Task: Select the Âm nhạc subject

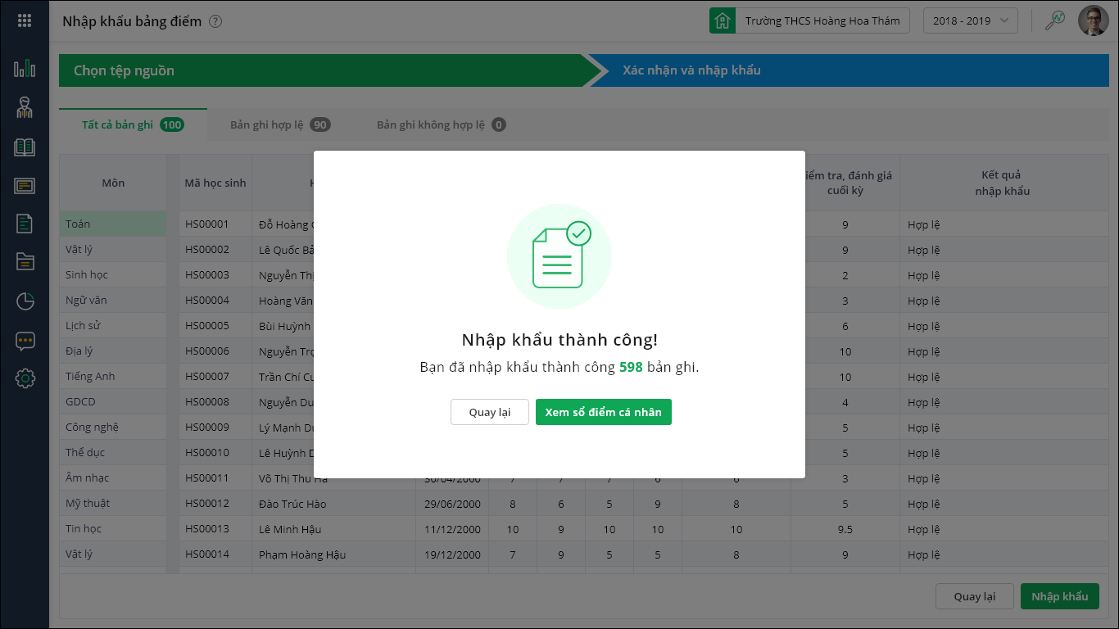Action: (113, 478)
